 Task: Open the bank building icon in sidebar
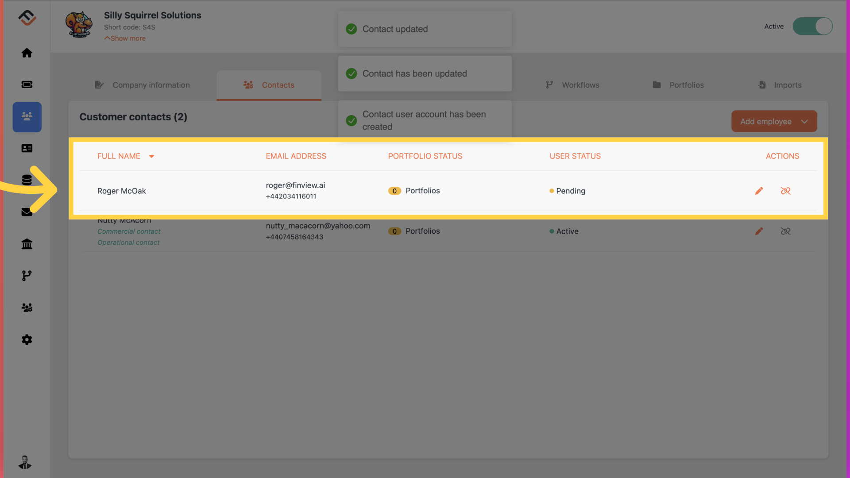pos(27,244)
